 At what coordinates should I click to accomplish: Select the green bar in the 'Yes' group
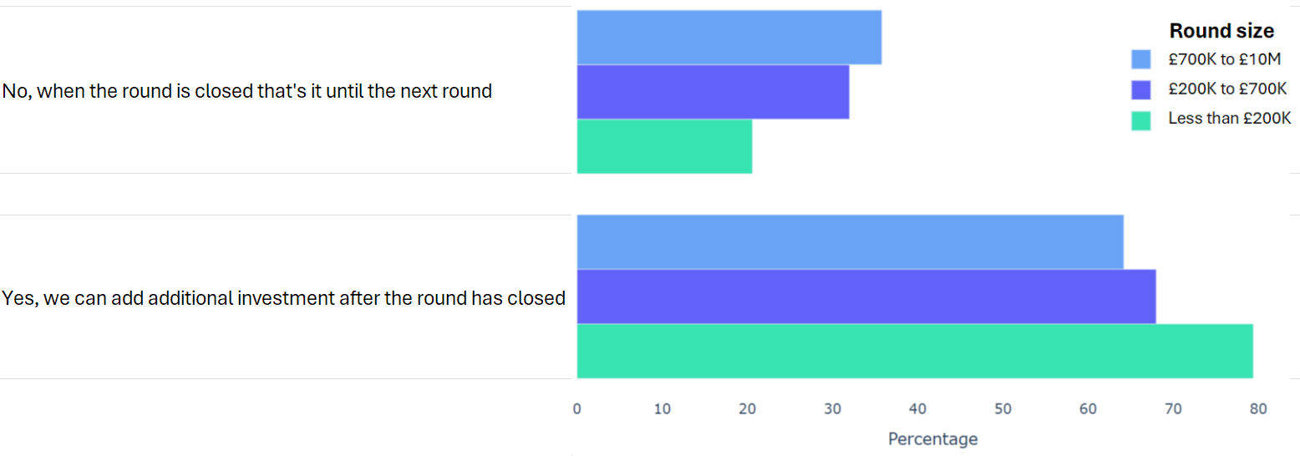914,351
